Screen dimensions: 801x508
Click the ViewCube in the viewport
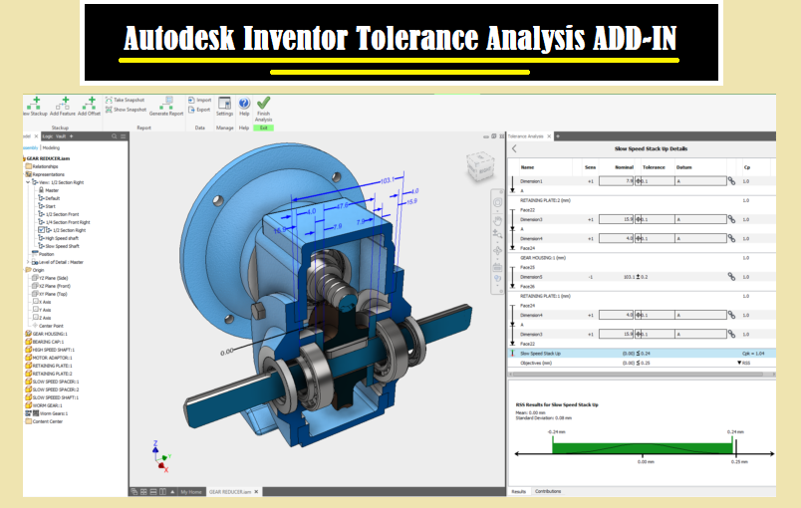coord(480,166)
